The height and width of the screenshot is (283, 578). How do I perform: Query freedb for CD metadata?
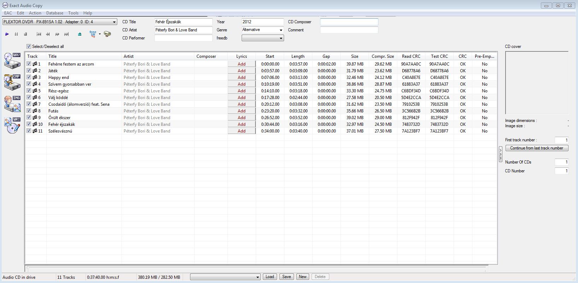click(x=93, y=34)
